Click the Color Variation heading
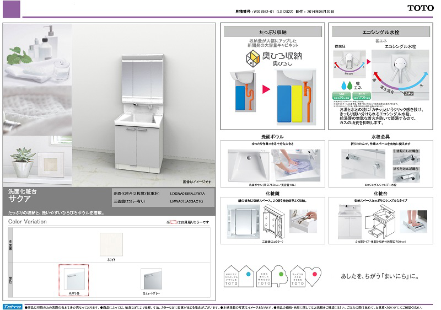Image resolution: width=441 pixels, height=310 pixels. (27, 222)
